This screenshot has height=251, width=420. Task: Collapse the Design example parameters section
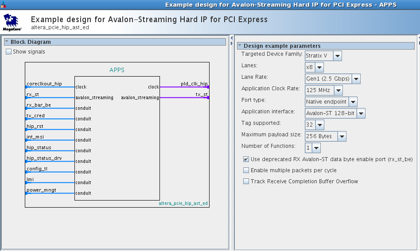(240, 46)
